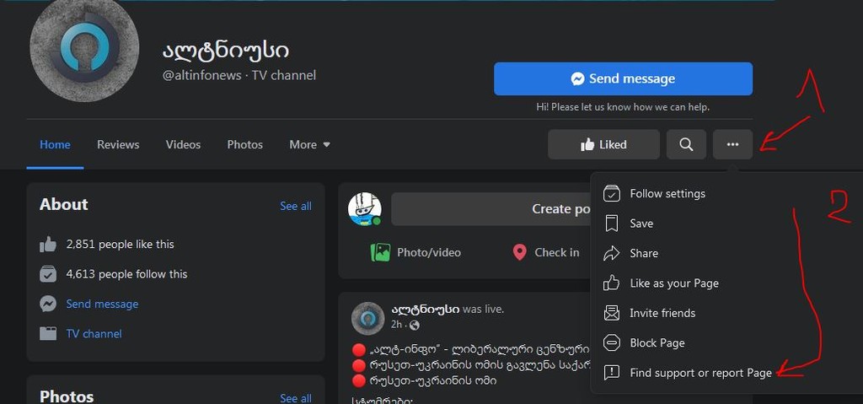This screenshot has height=404, width=863.
Task: Click '4,613 people follow this' text
Action: point(126,274)
